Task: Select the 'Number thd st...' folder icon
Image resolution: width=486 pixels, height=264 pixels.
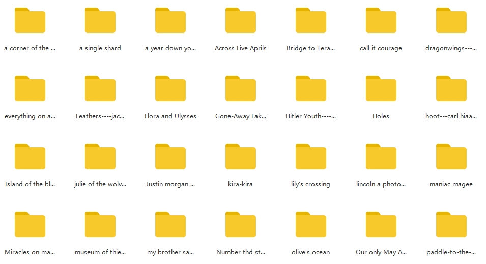Action: tap(241, 224)
